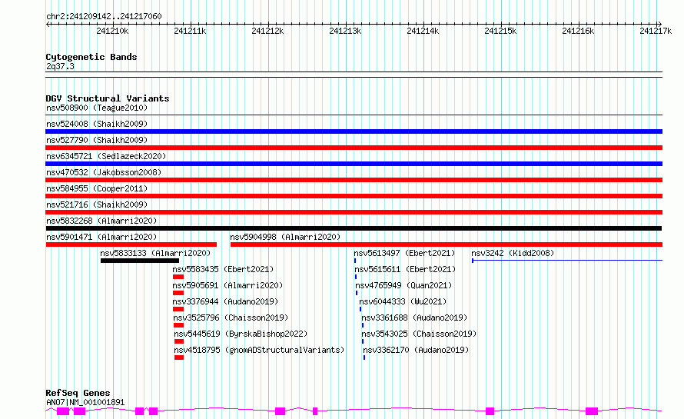Open nsv3361688 (Audano2019) variant label

click(414, 318)
